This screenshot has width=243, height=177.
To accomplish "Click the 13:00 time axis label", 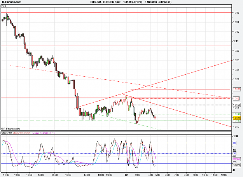I will click(29, 175).
